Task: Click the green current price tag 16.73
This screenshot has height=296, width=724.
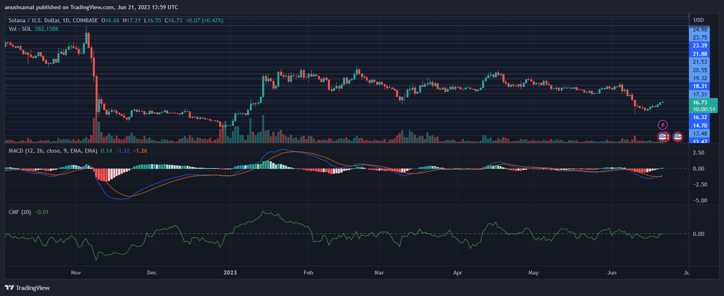Action: pos(700,102)
